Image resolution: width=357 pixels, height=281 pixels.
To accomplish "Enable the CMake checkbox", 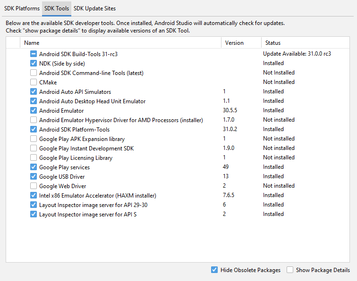I will point(34,82).
